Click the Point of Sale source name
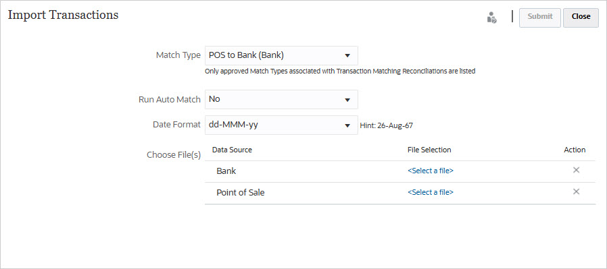Screen dimensions: 607x269 coord(241,193)
